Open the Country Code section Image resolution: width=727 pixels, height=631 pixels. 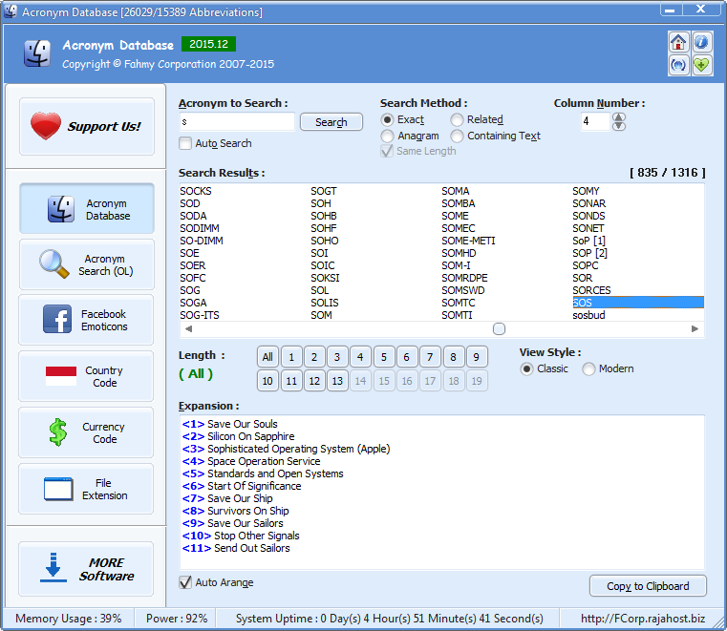[x=87, y=376]
